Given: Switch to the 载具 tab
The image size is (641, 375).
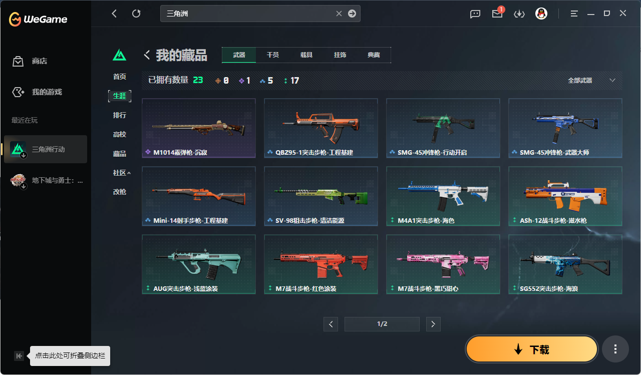Looking at the screenshot, I should click(306, 55).
